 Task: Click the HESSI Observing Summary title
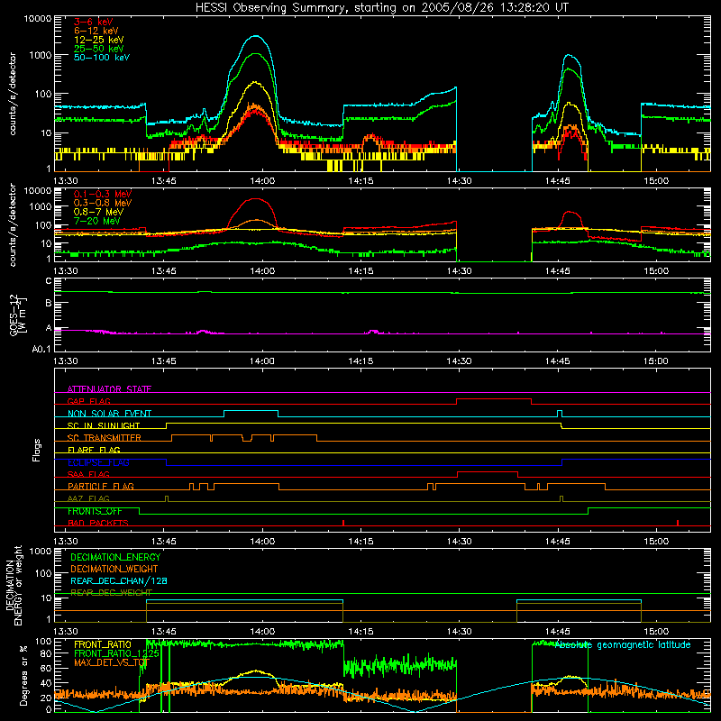(381, 7)
